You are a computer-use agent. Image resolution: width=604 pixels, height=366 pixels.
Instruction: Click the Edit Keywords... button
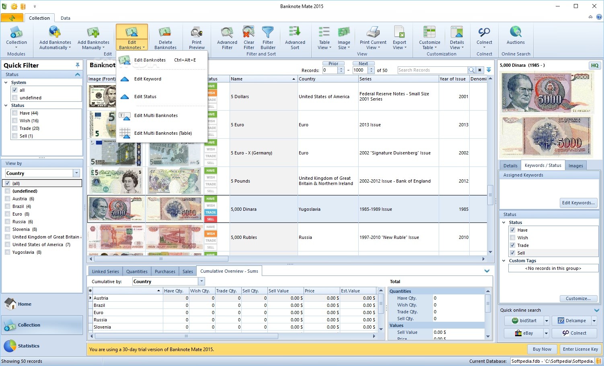(578, 203)
